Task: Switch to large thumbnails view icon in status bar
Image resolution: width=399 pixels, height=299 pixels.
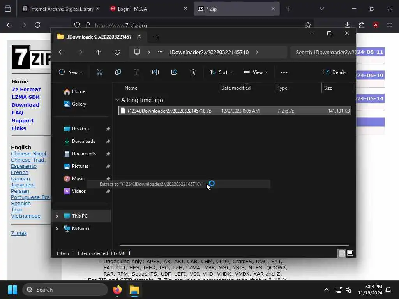Action: [x=350, y=253]
